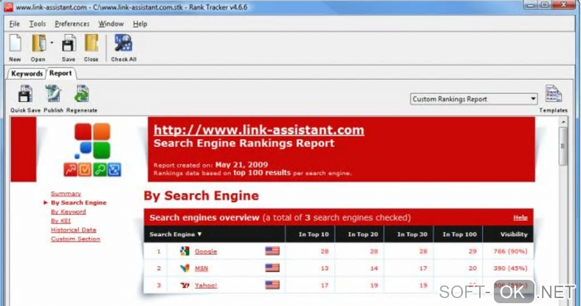Click the US flag in MSN row
This screenshot has height=306, width=581.
click(272, 267)
